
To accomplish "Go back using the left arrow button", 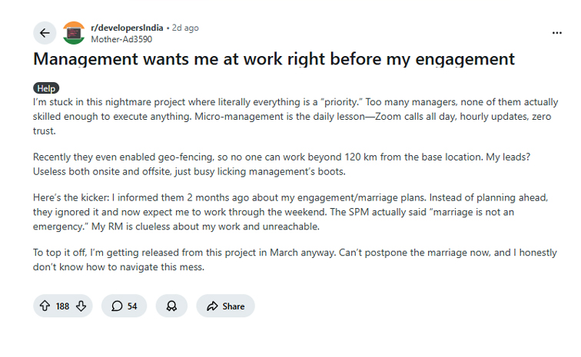I will 45,33.
